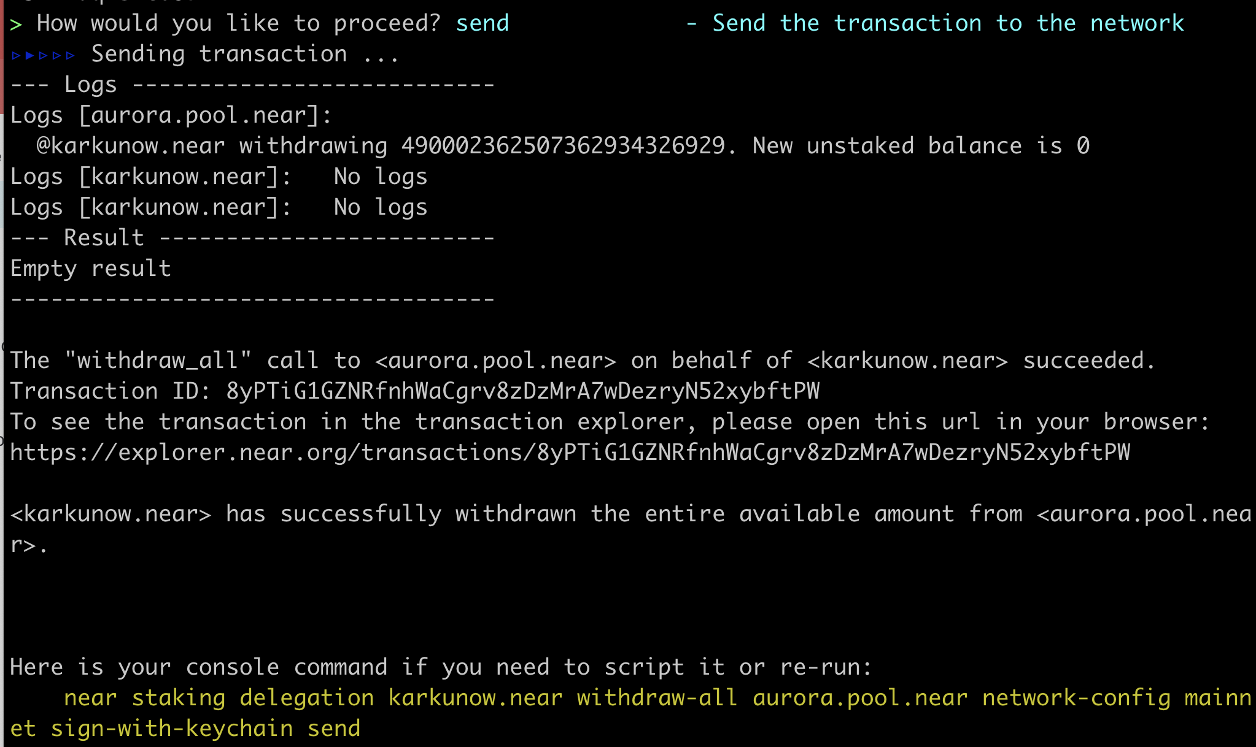
Task: Click the "Empty result" text
Action: click(91, 269)
